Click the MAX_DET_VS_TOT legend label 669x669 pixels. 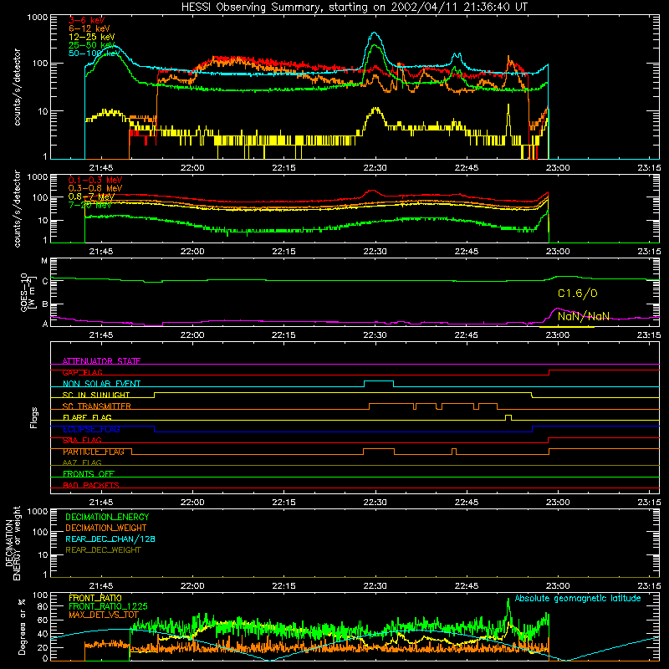[x=104, y=615]
